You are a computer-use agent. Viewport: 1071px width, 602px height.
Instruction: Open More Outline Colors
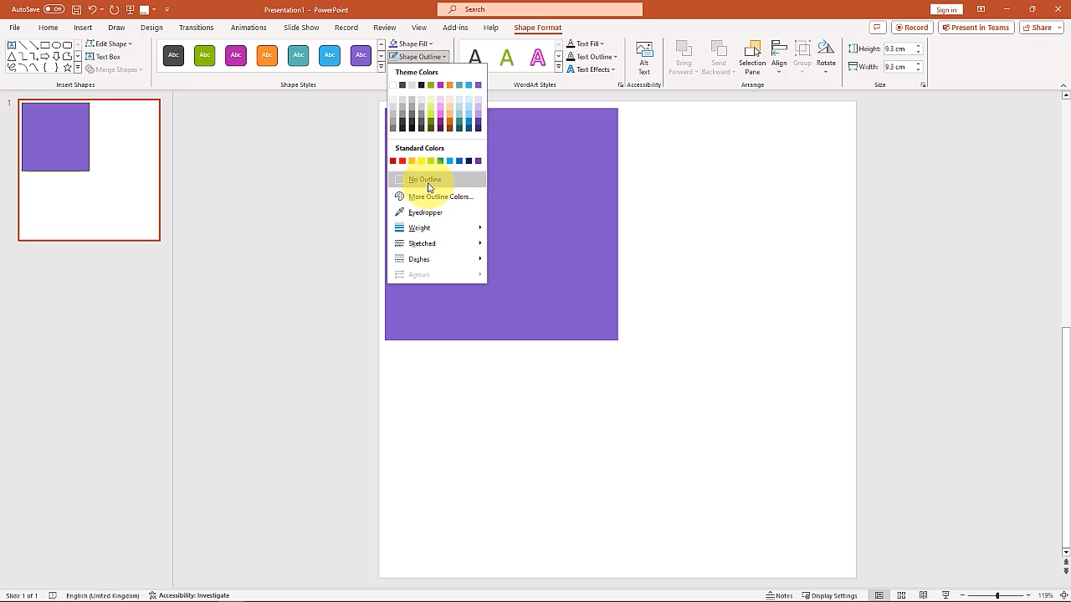tap(437, 196)
